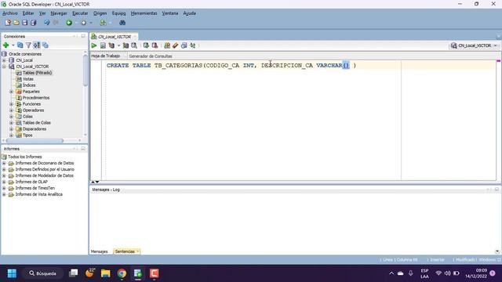Click the eraser Clear icon
The image size is (502, 282).
[x=175, y=45]
